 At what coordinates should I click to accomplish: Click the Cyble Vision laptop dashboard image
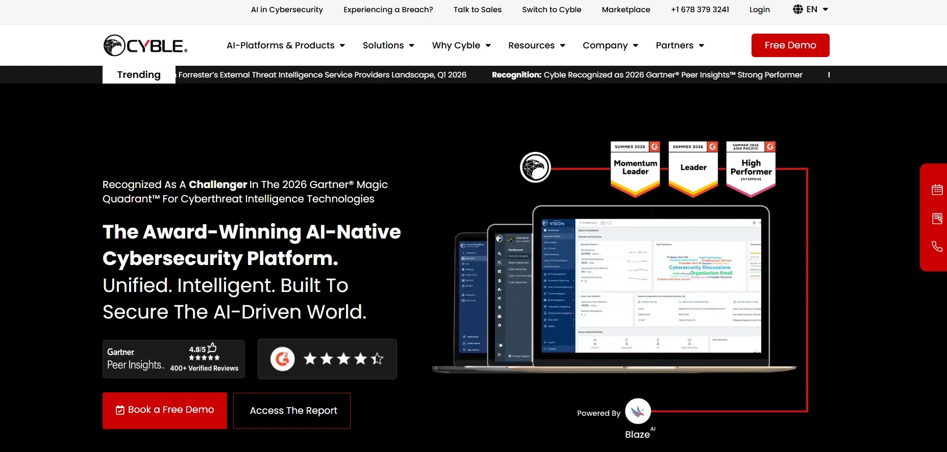tap(651, 285)
